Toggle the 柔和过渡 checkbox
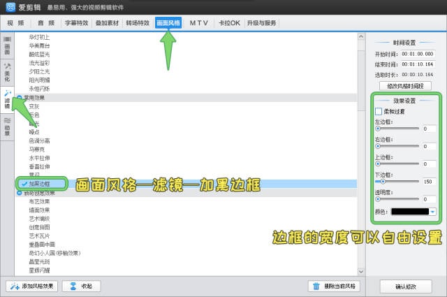Image resolution: width=447 pixels, height=297 pixels. (379, 111)
